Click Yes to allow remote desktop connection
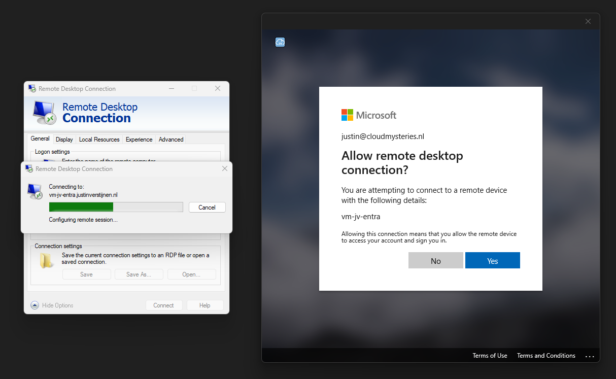 [493, 260]
